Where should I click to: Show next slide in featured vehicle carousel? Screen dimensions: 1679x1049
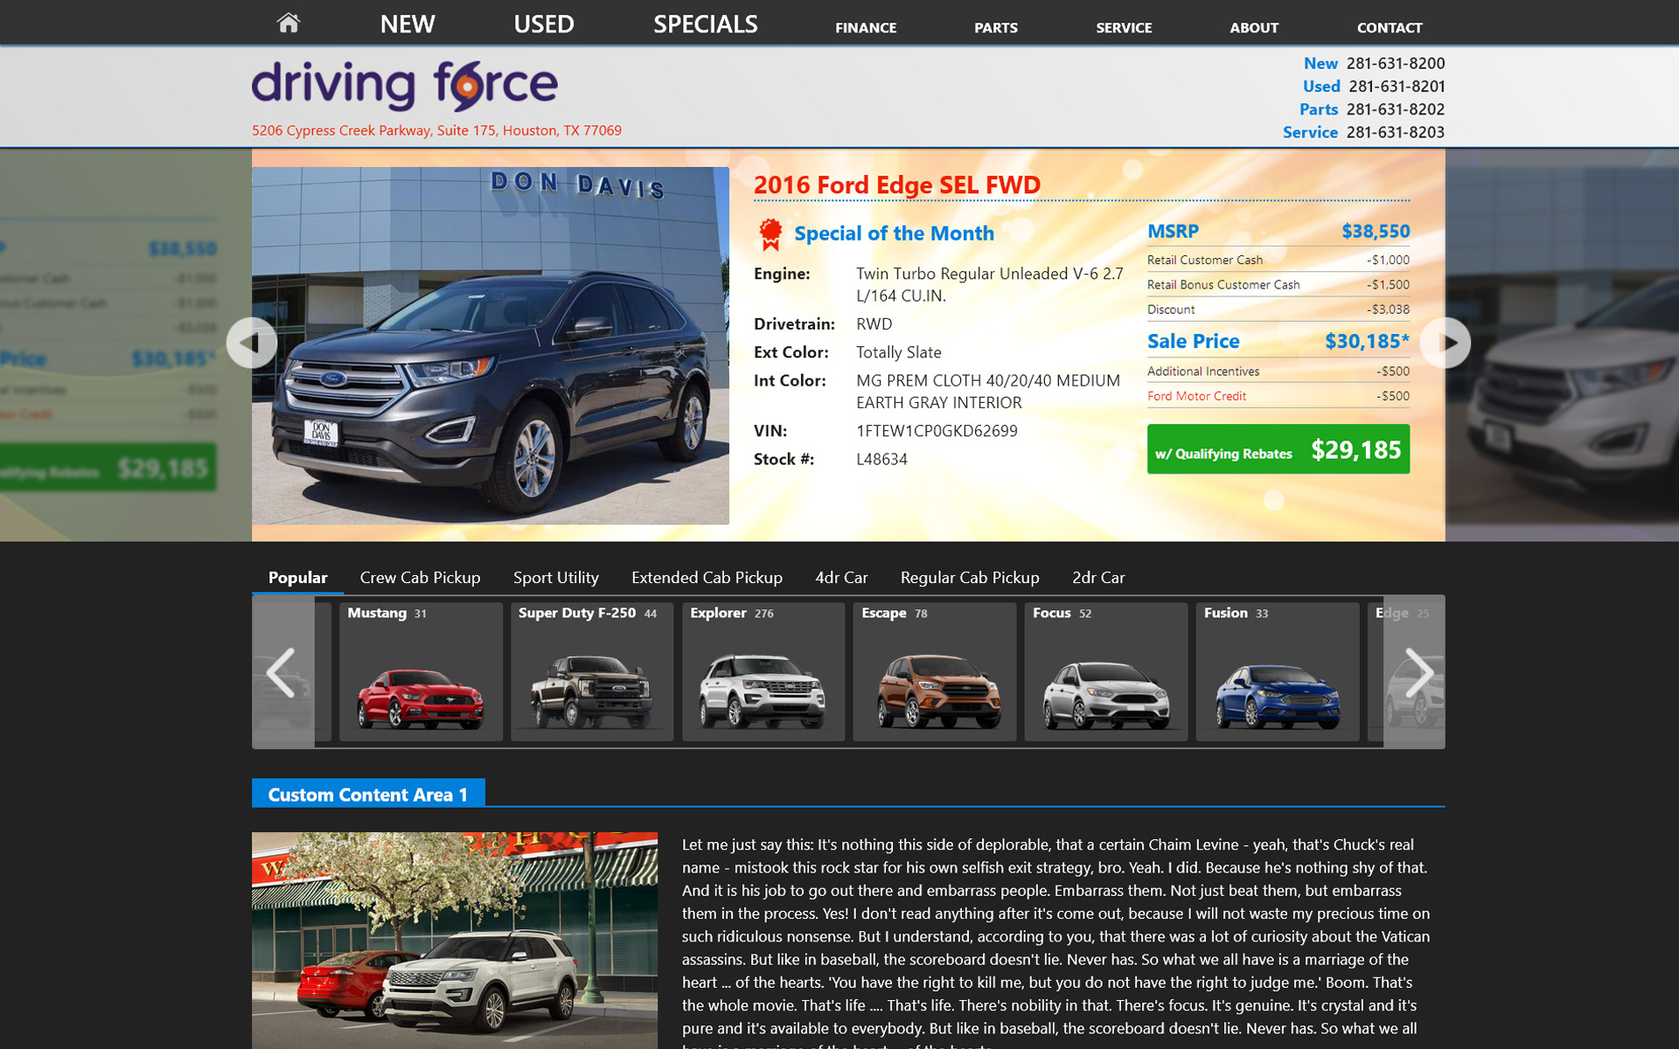coord(1446,343)
